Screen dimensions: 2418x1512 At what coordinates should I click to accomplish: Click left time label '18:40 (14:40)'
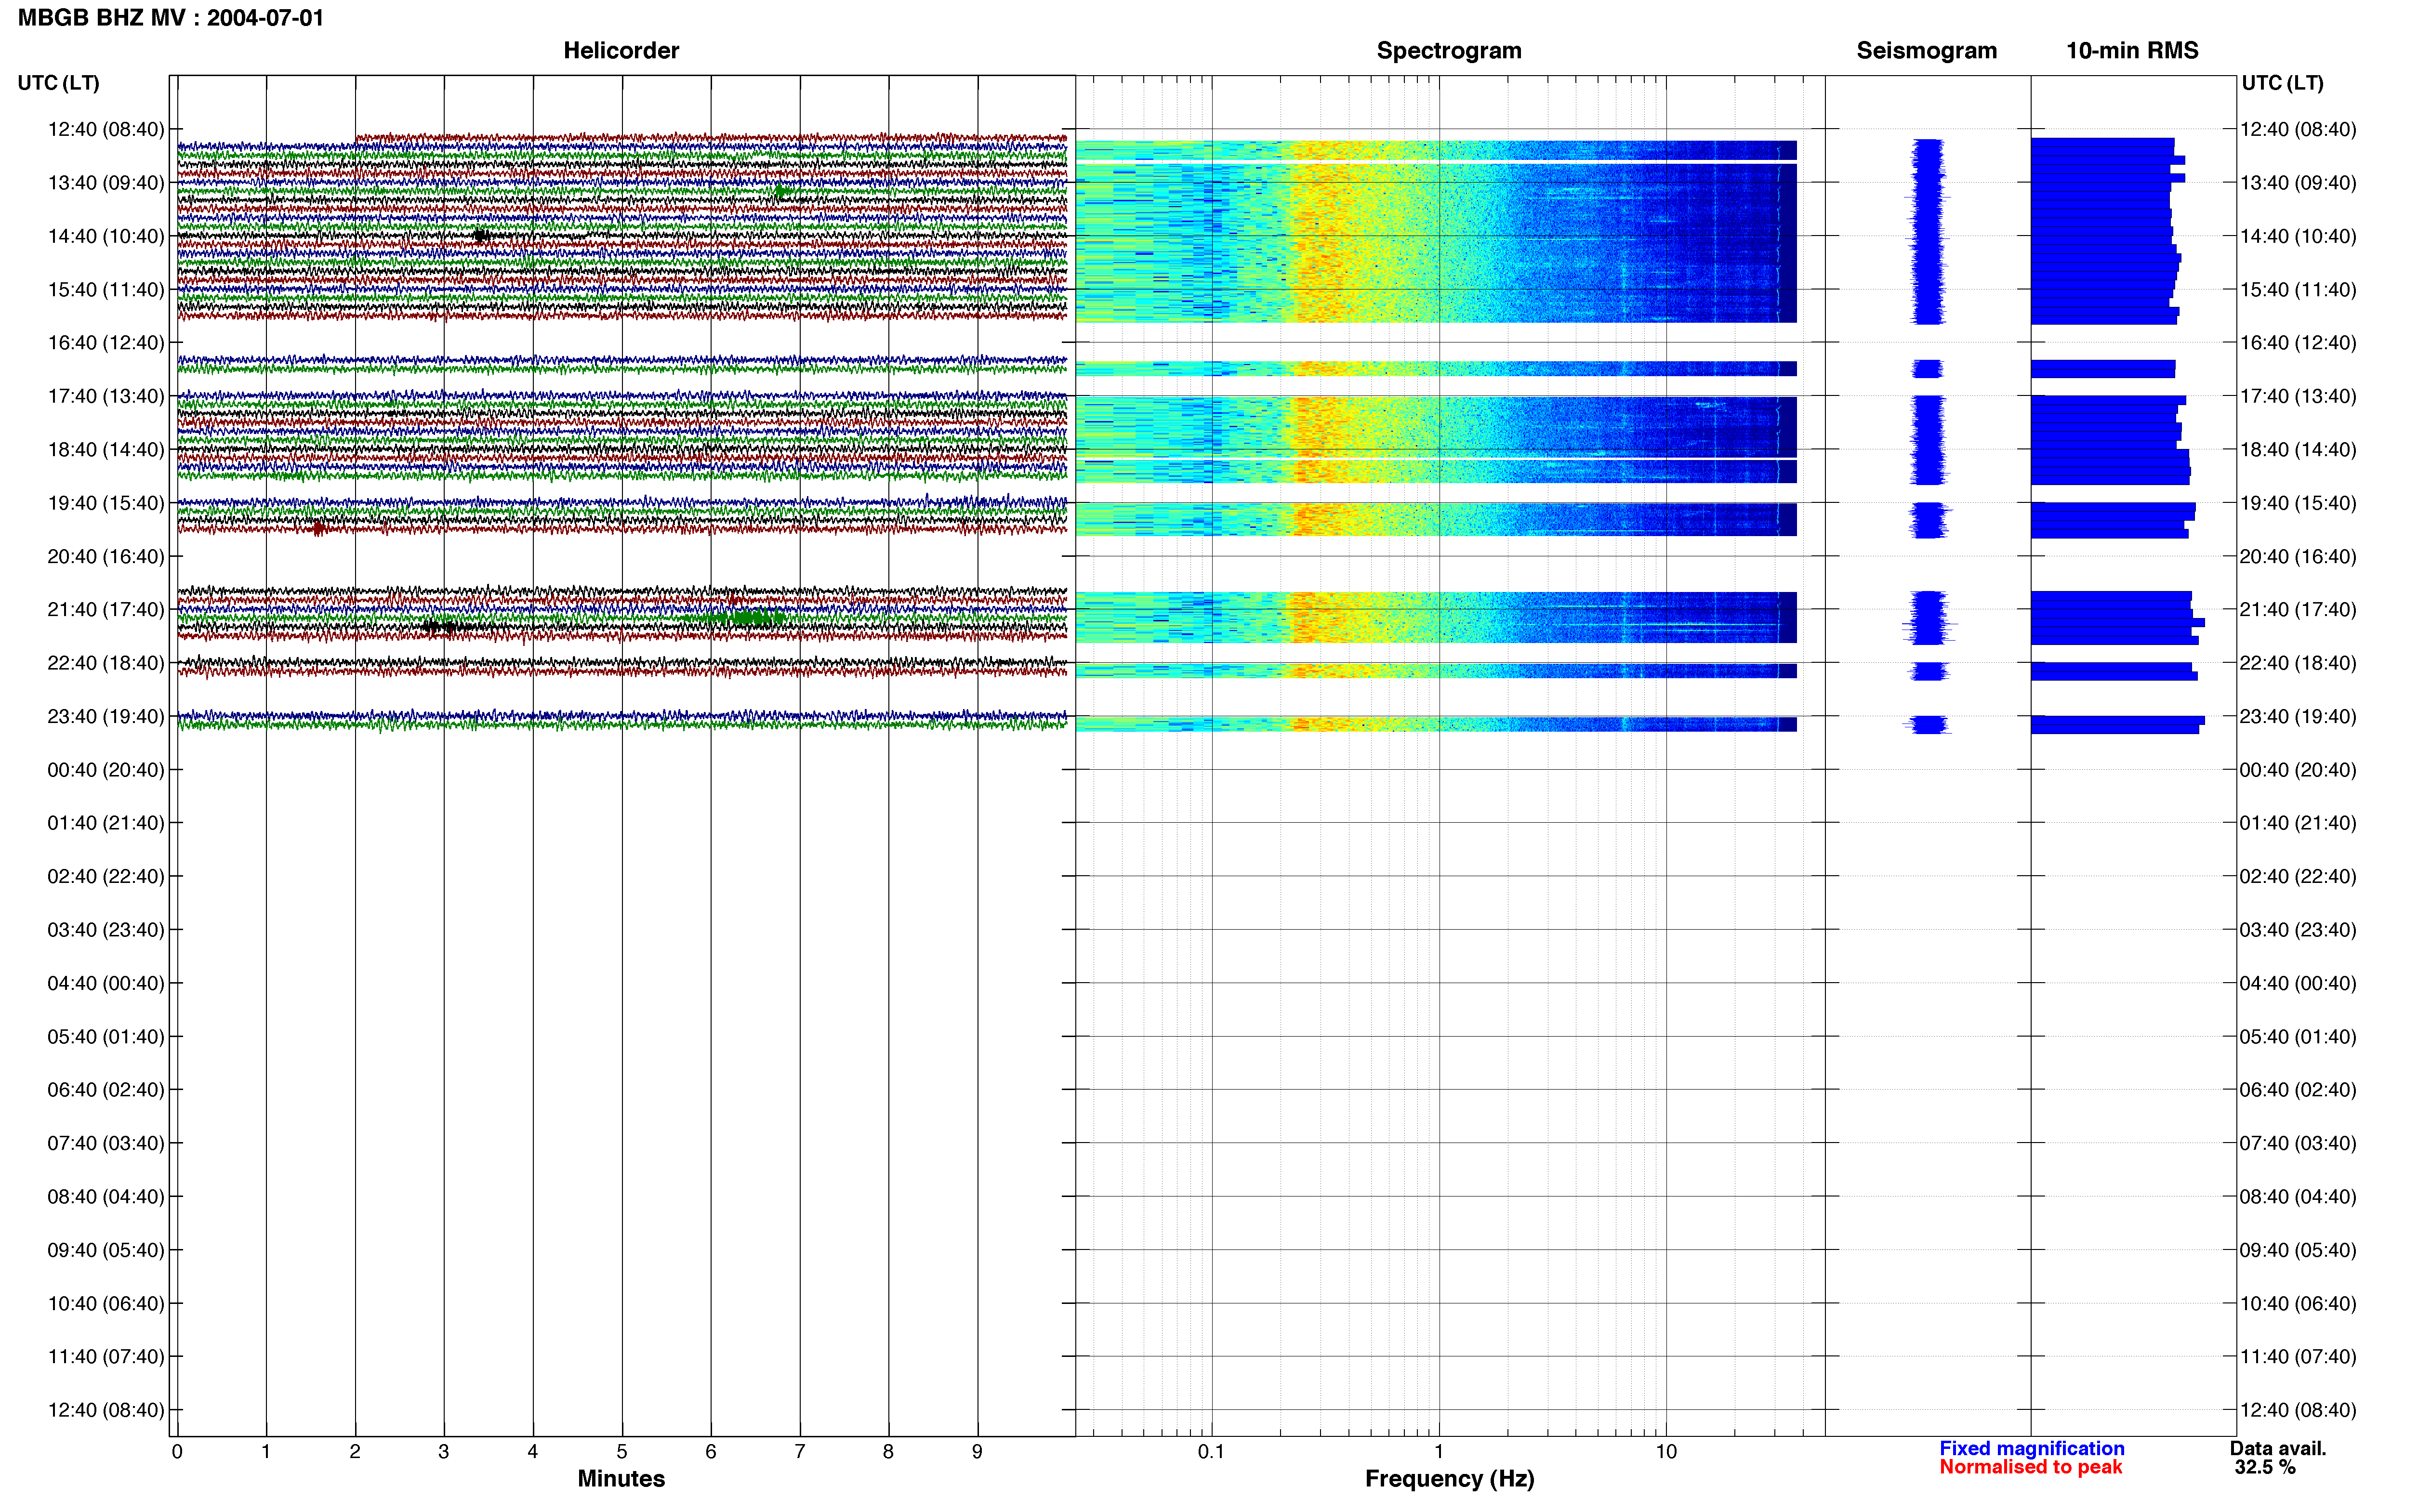click(x=106, y=450)
